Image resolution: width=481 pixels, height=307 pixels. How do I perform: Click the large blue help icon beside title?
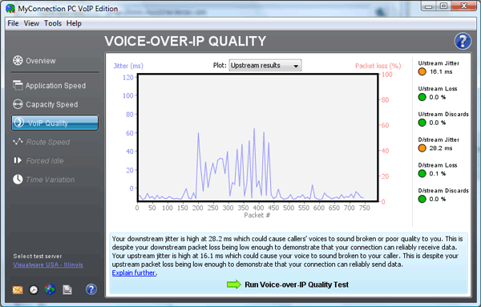(x=463, y=41)
